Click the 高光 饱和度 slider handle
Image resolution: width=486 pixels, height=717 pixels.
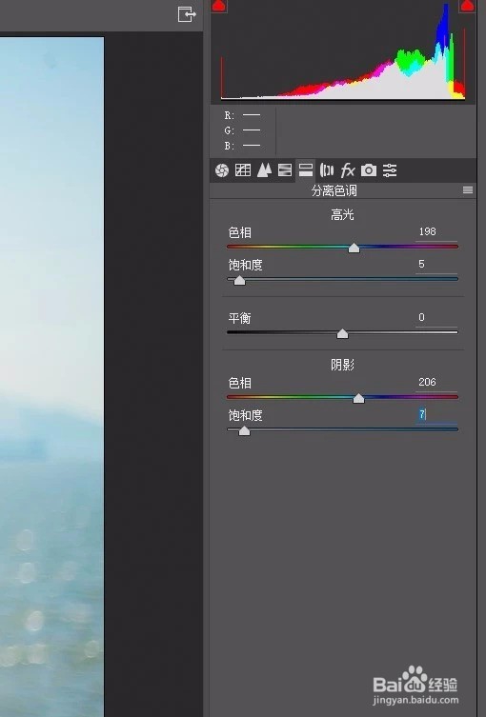pyautogui.click(x=239, y=280)
